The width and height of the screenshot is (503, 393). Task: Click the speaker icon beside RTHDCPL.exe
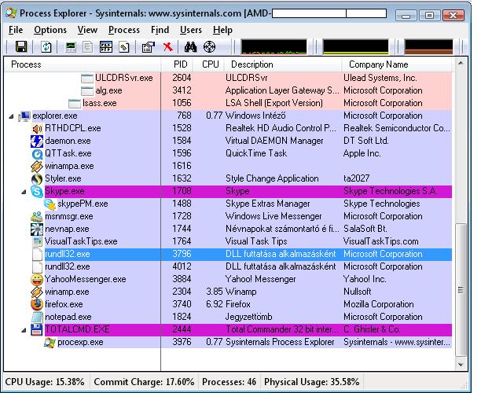(37, 129)
